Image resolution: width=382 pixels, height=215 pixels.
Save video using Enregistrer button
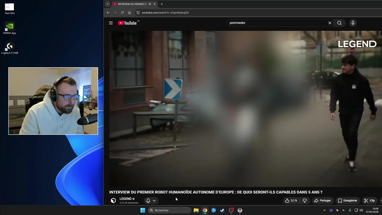pyautogui.click(x=347, y=201)
